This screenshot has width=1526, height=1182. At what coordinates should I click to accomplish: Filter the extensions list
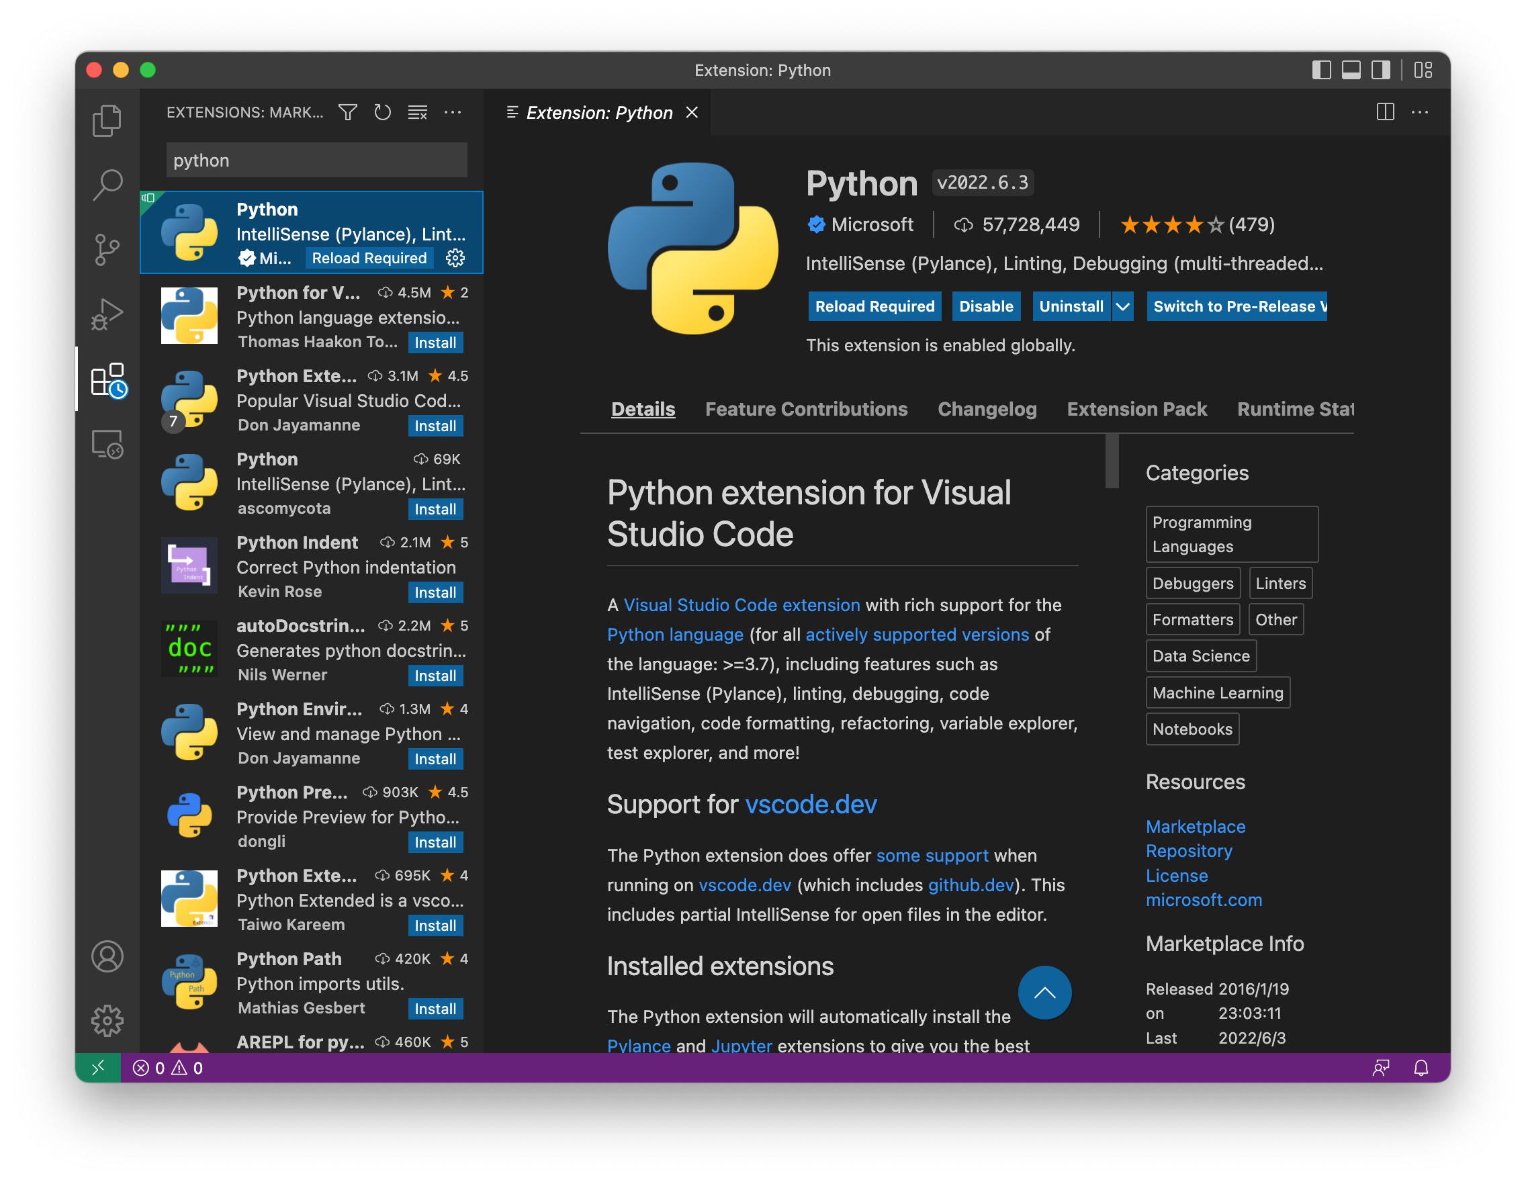(x=347, y=111)
